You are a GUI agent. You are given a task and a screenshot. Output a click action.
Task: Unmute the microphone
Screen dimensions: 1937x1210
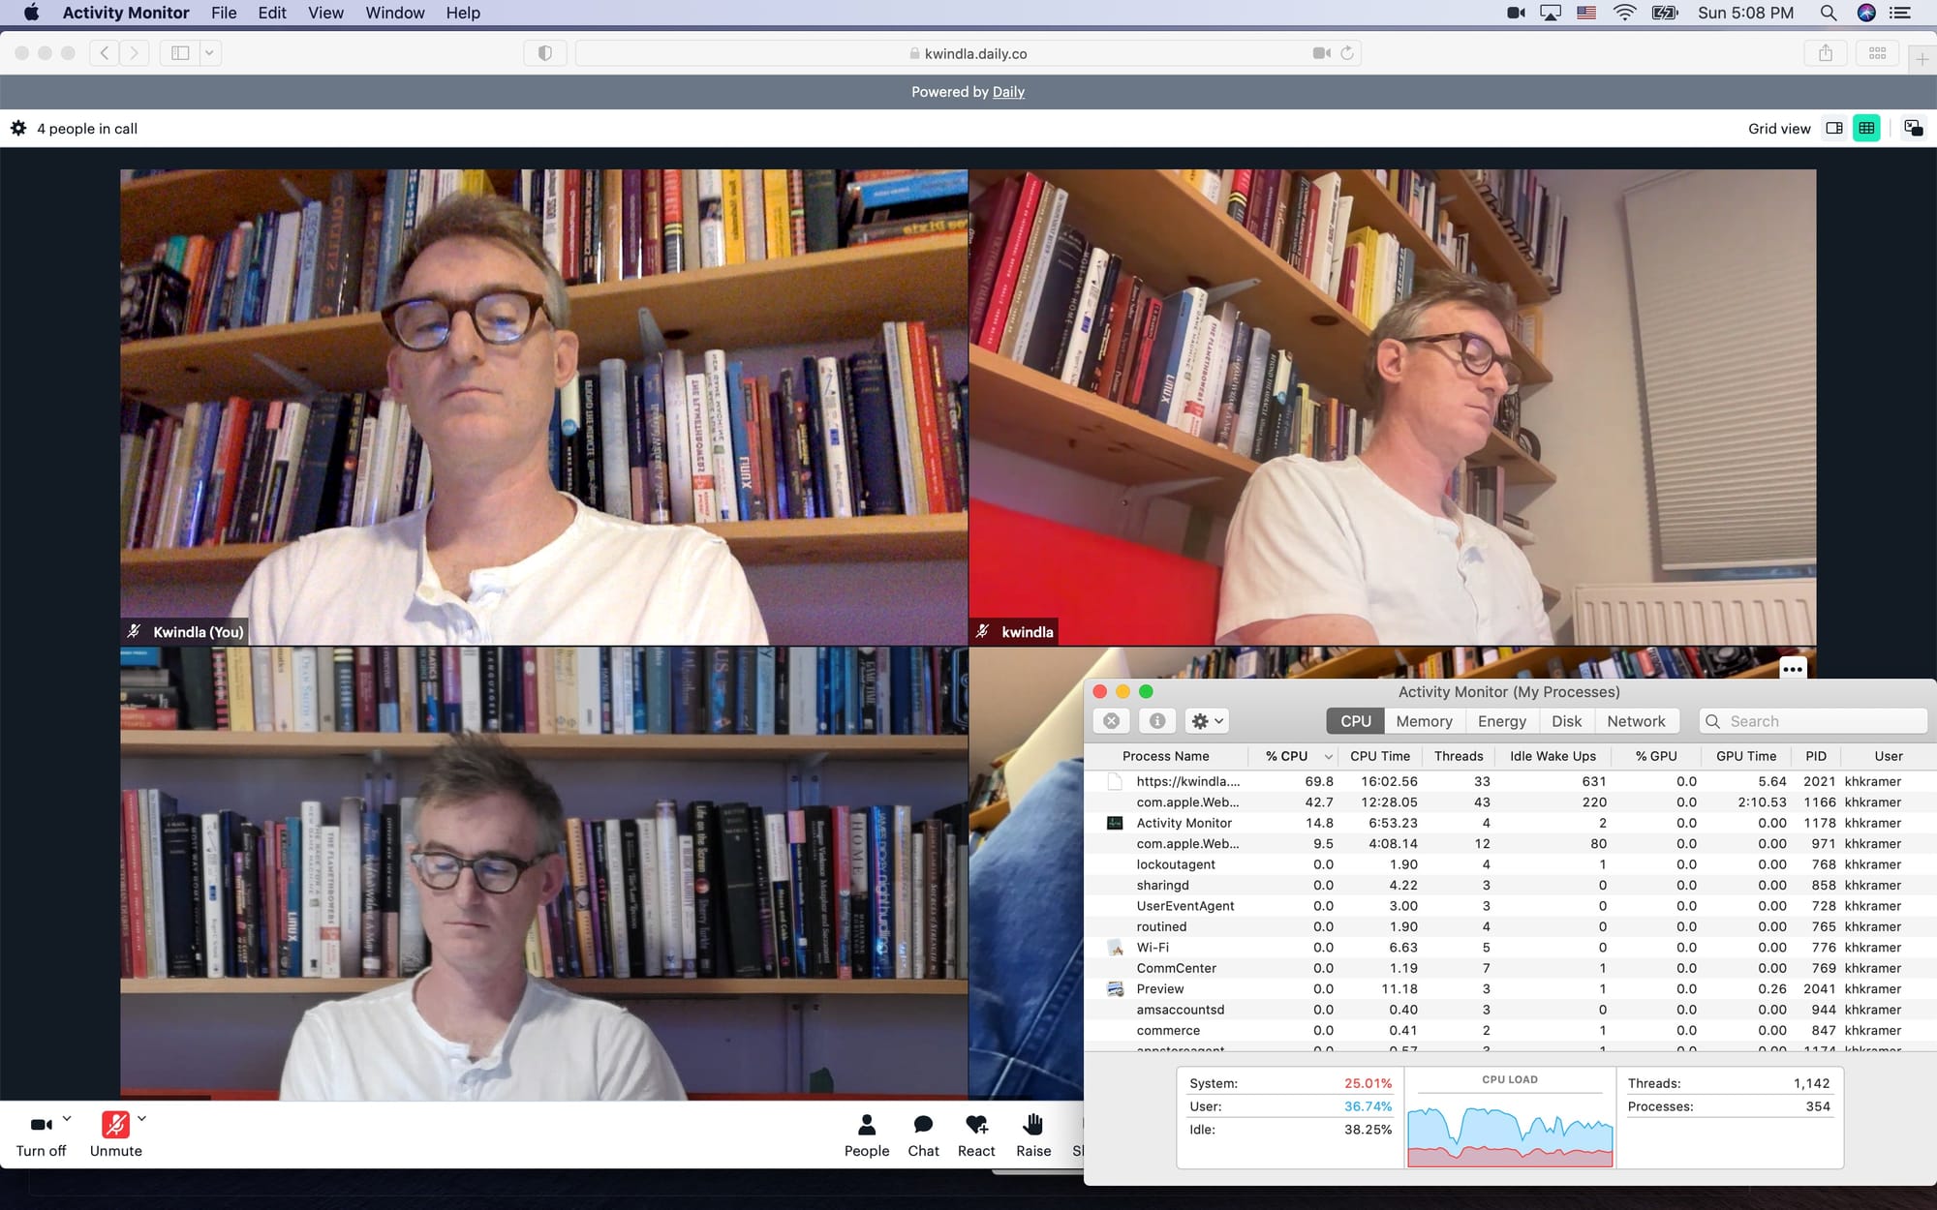point(115,1134)
